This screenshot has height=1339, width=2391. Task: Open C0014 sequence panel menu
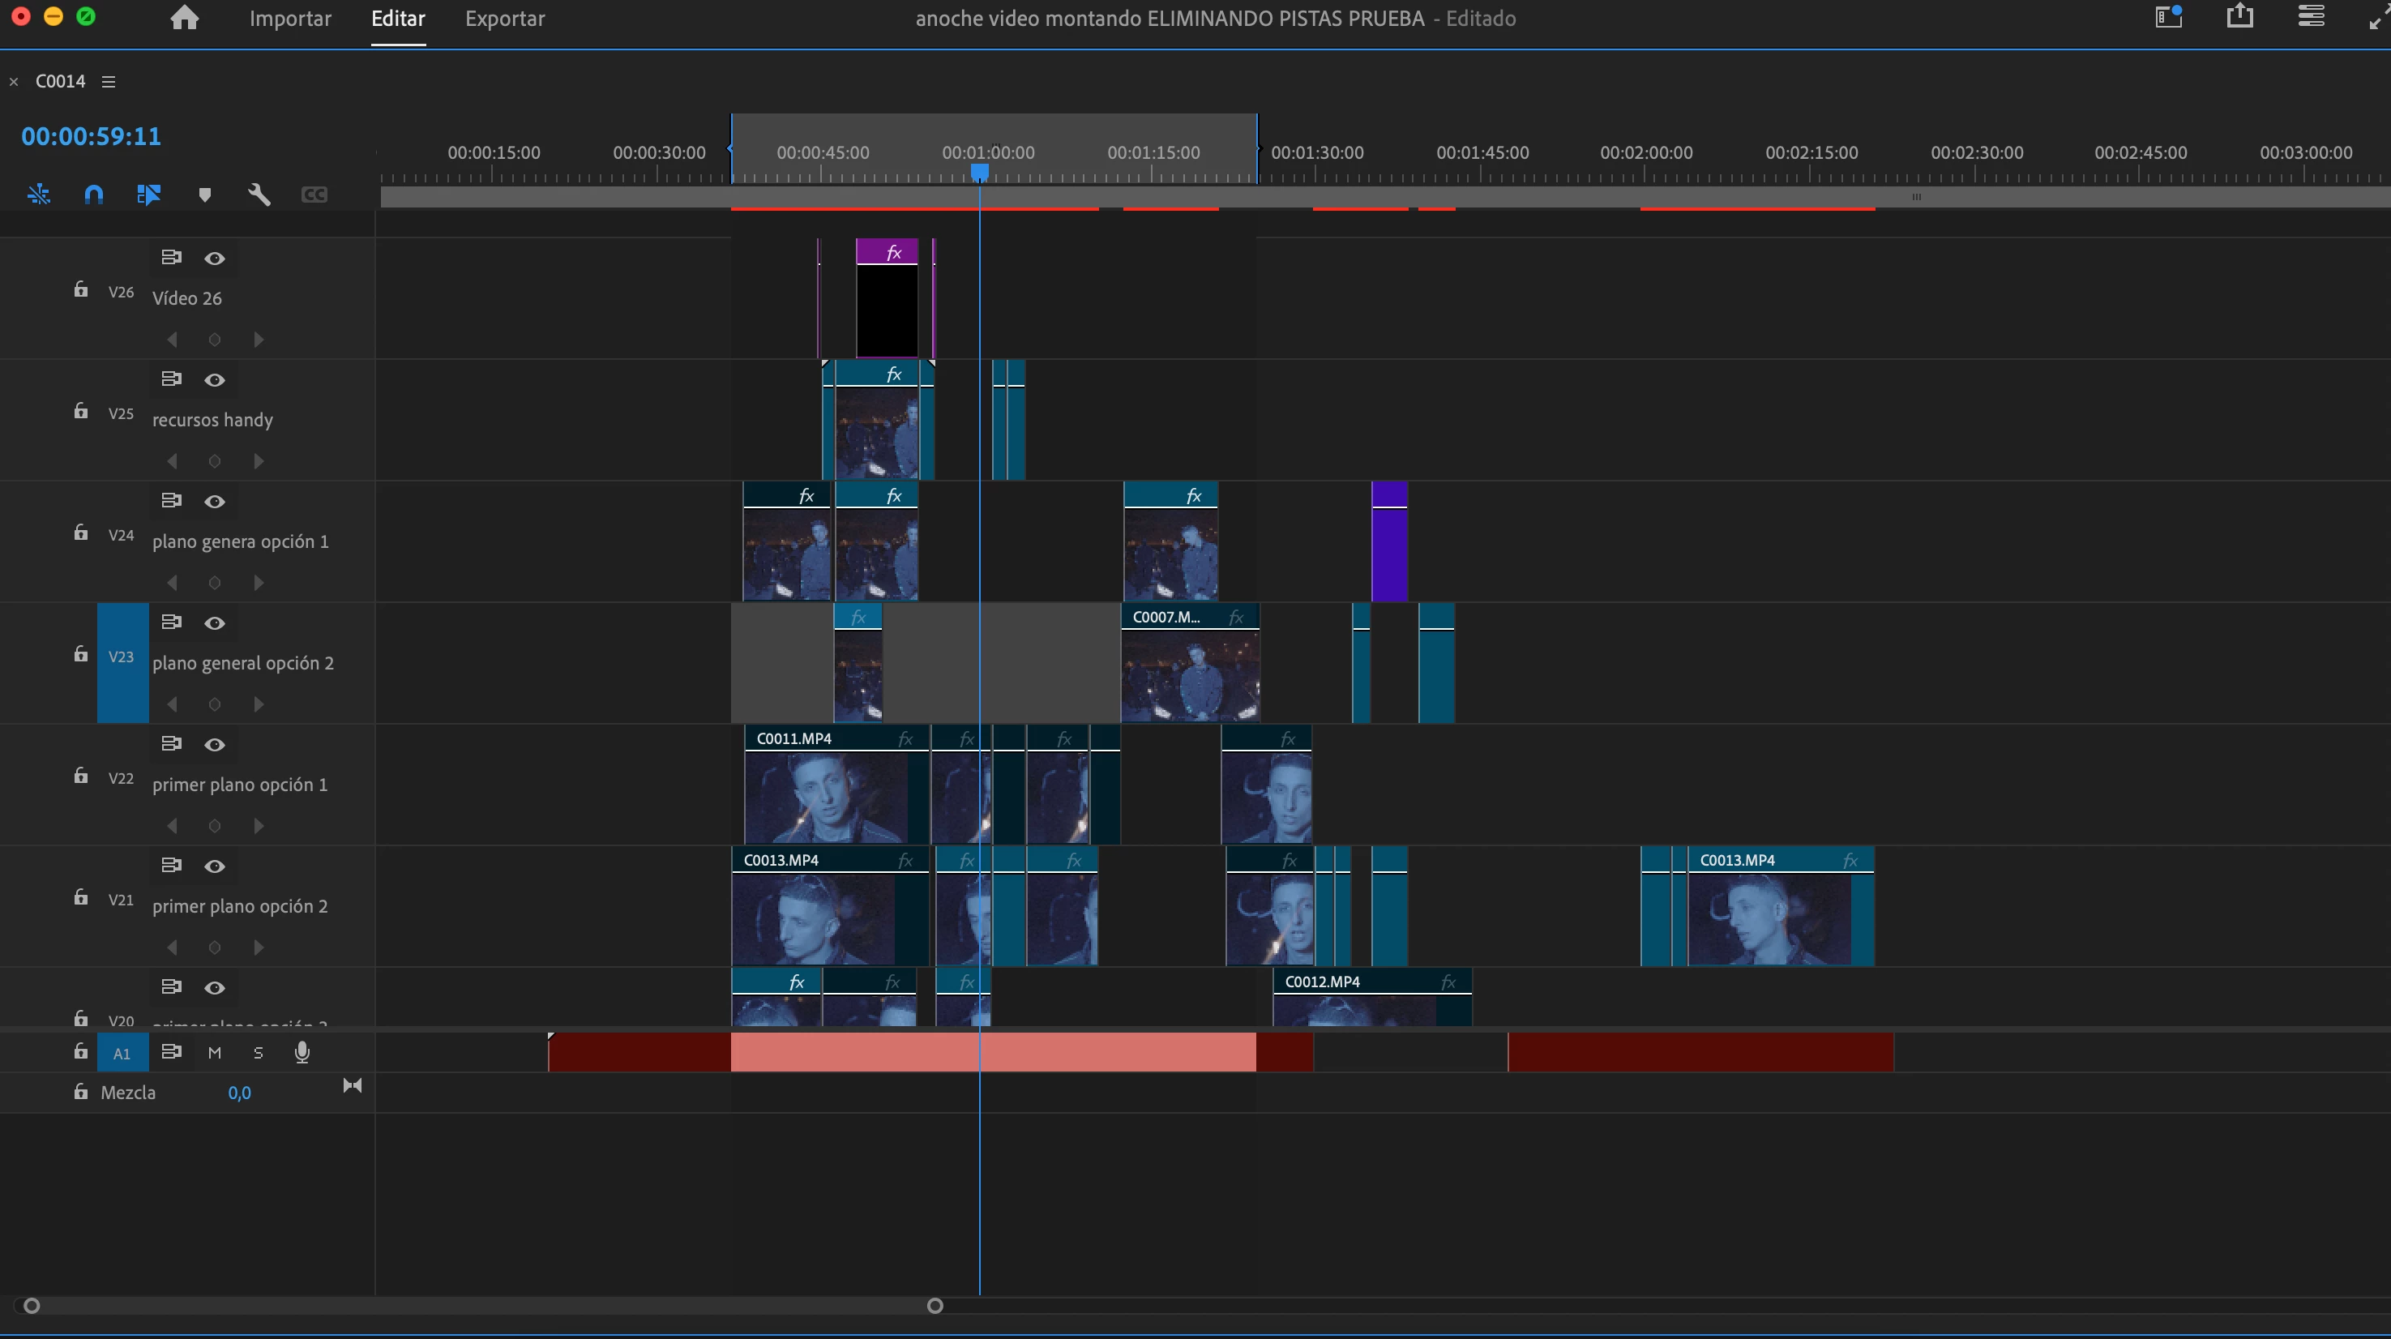coord(109,82)
